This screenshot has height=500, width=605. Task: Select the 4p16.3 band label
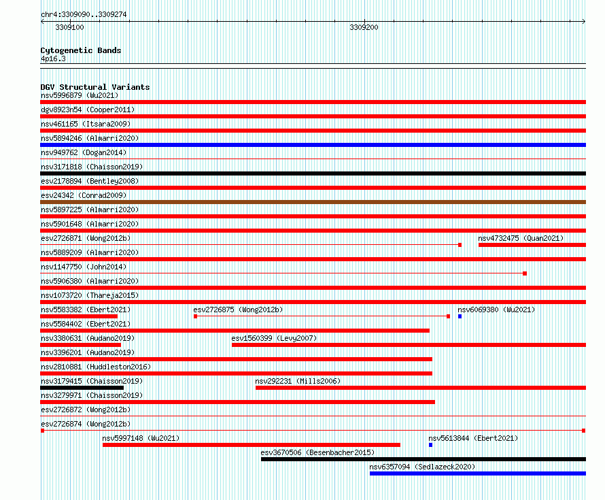[53, 59]
